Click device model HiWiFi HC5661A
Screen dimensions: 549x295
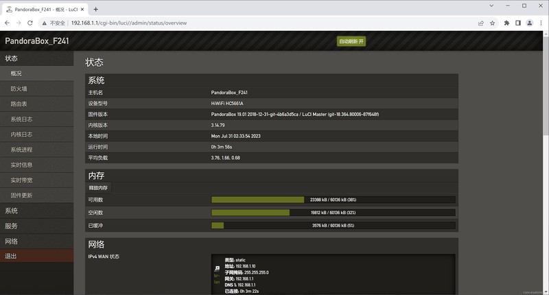click(227, 104)
